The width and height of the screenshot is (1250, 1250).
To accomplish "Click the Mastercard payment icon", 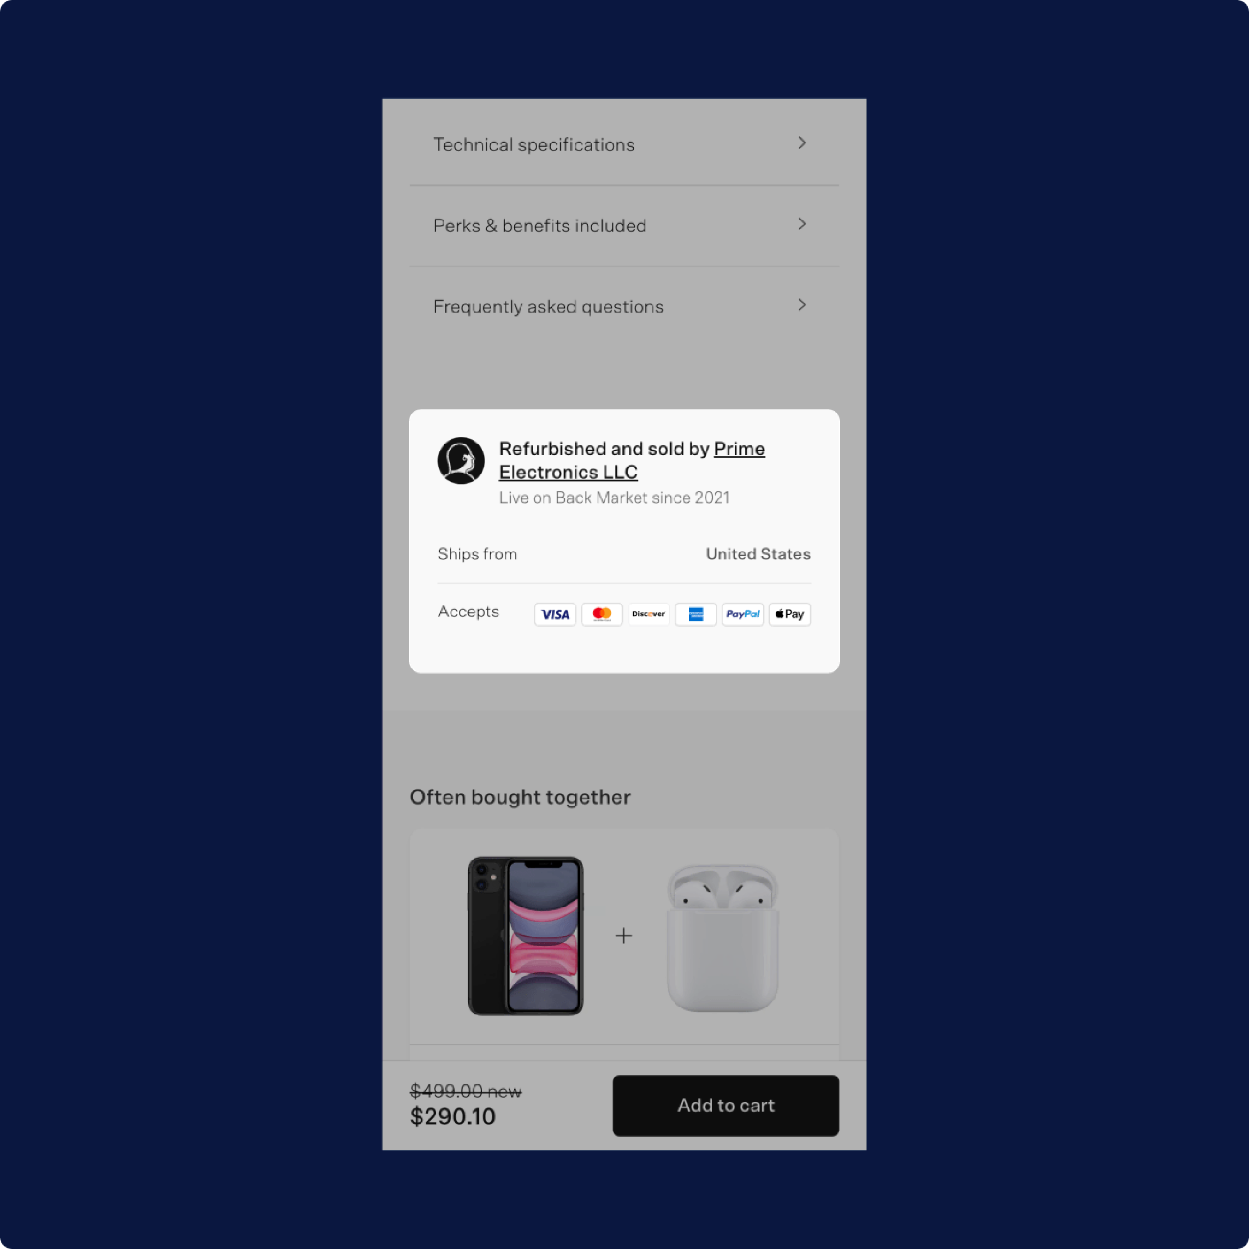I will click(x=601, y=613).
